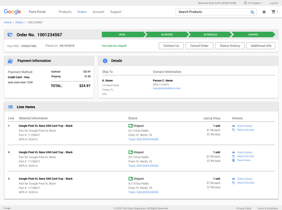
Task: Click the line 1 product name
Action: click(x=46, y=126)
